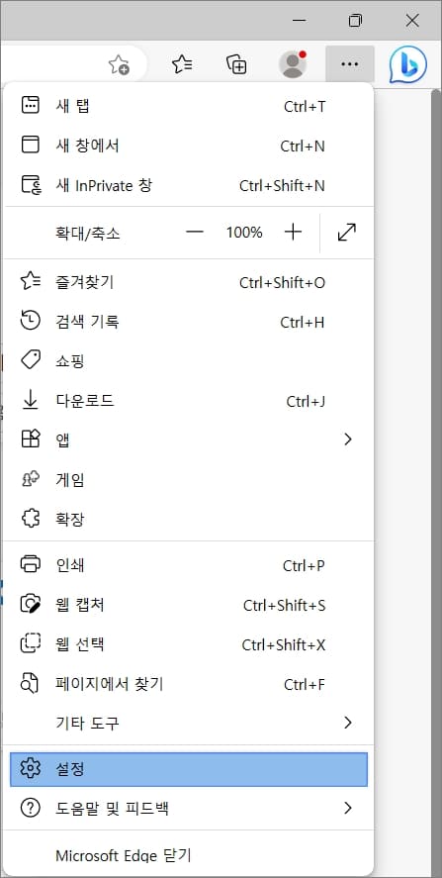This screenshot has height=878, width=442.
Task: Add this page to favorites star icon
Action: pyautogui.click(x=120, y=65)
